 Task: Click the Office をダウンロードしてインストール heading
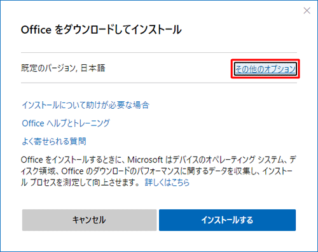[101, 29]
